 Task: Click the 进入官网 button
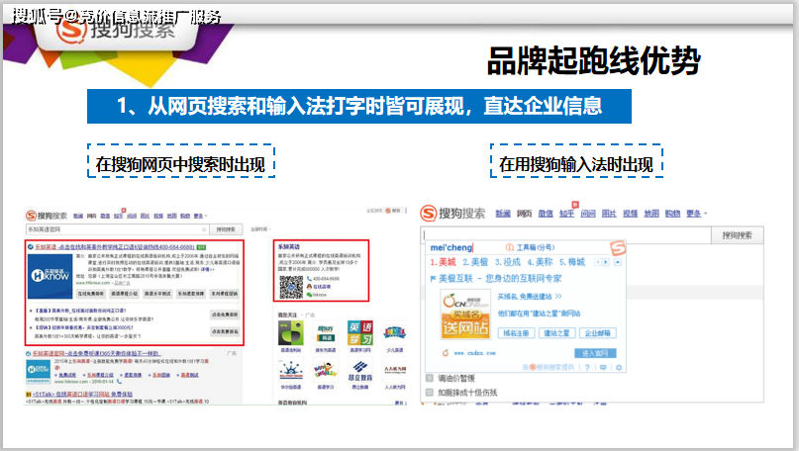tap(595, 353)
